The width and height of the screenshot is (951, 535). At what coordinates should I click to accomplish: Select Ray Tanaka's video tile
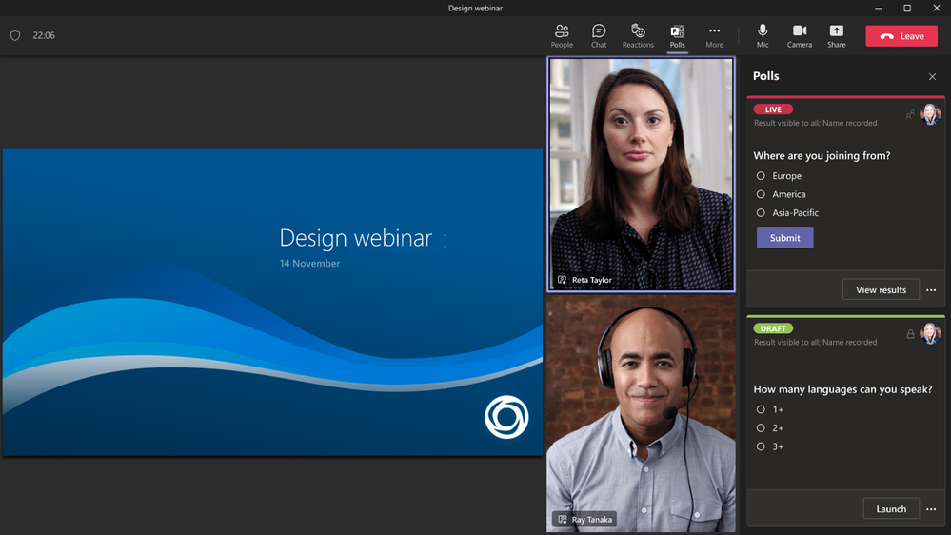641,414
